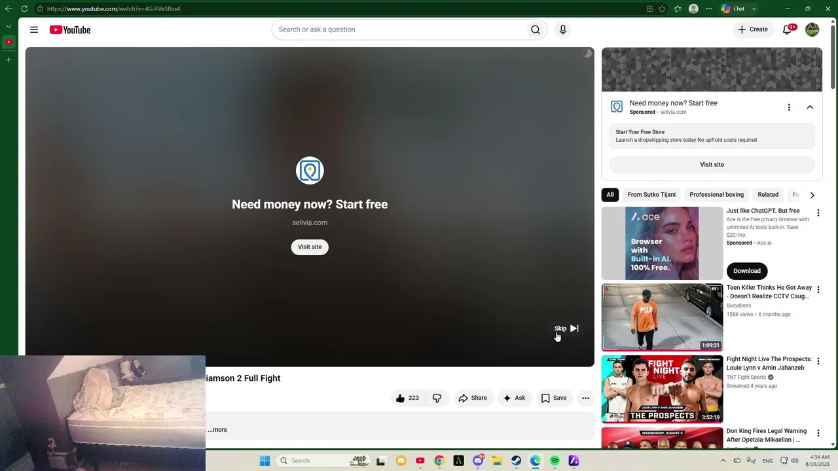The height and width of the screenshot is (471, 838).
Task: Skip the ad in the player
Action: (566, 328)
